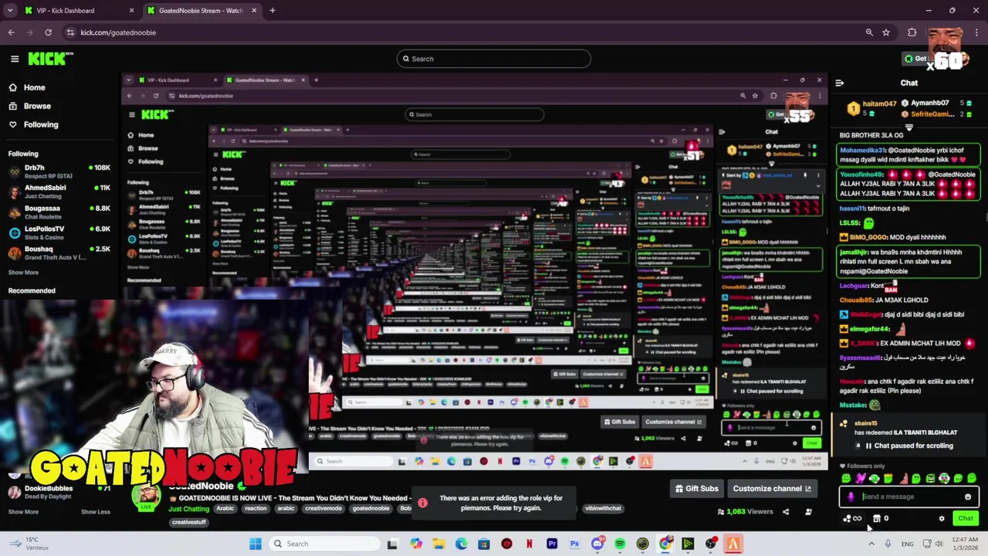Click the address bar URL
The height and width of the screenshot is (556, 988).
click(x=118, y=32)
